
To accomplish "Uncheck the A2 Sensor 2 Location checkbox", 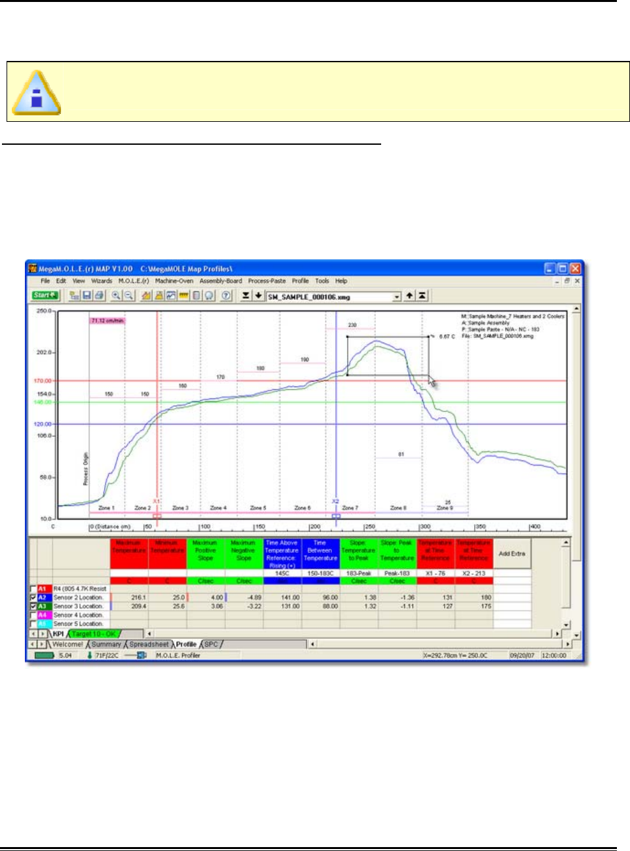I will pos(33,597).
